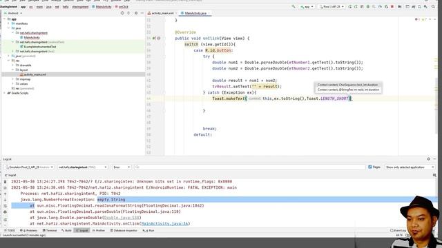Click the Up the stack trace arrow
This screenshot has height=248, width=442.
(x=5, y=194)
